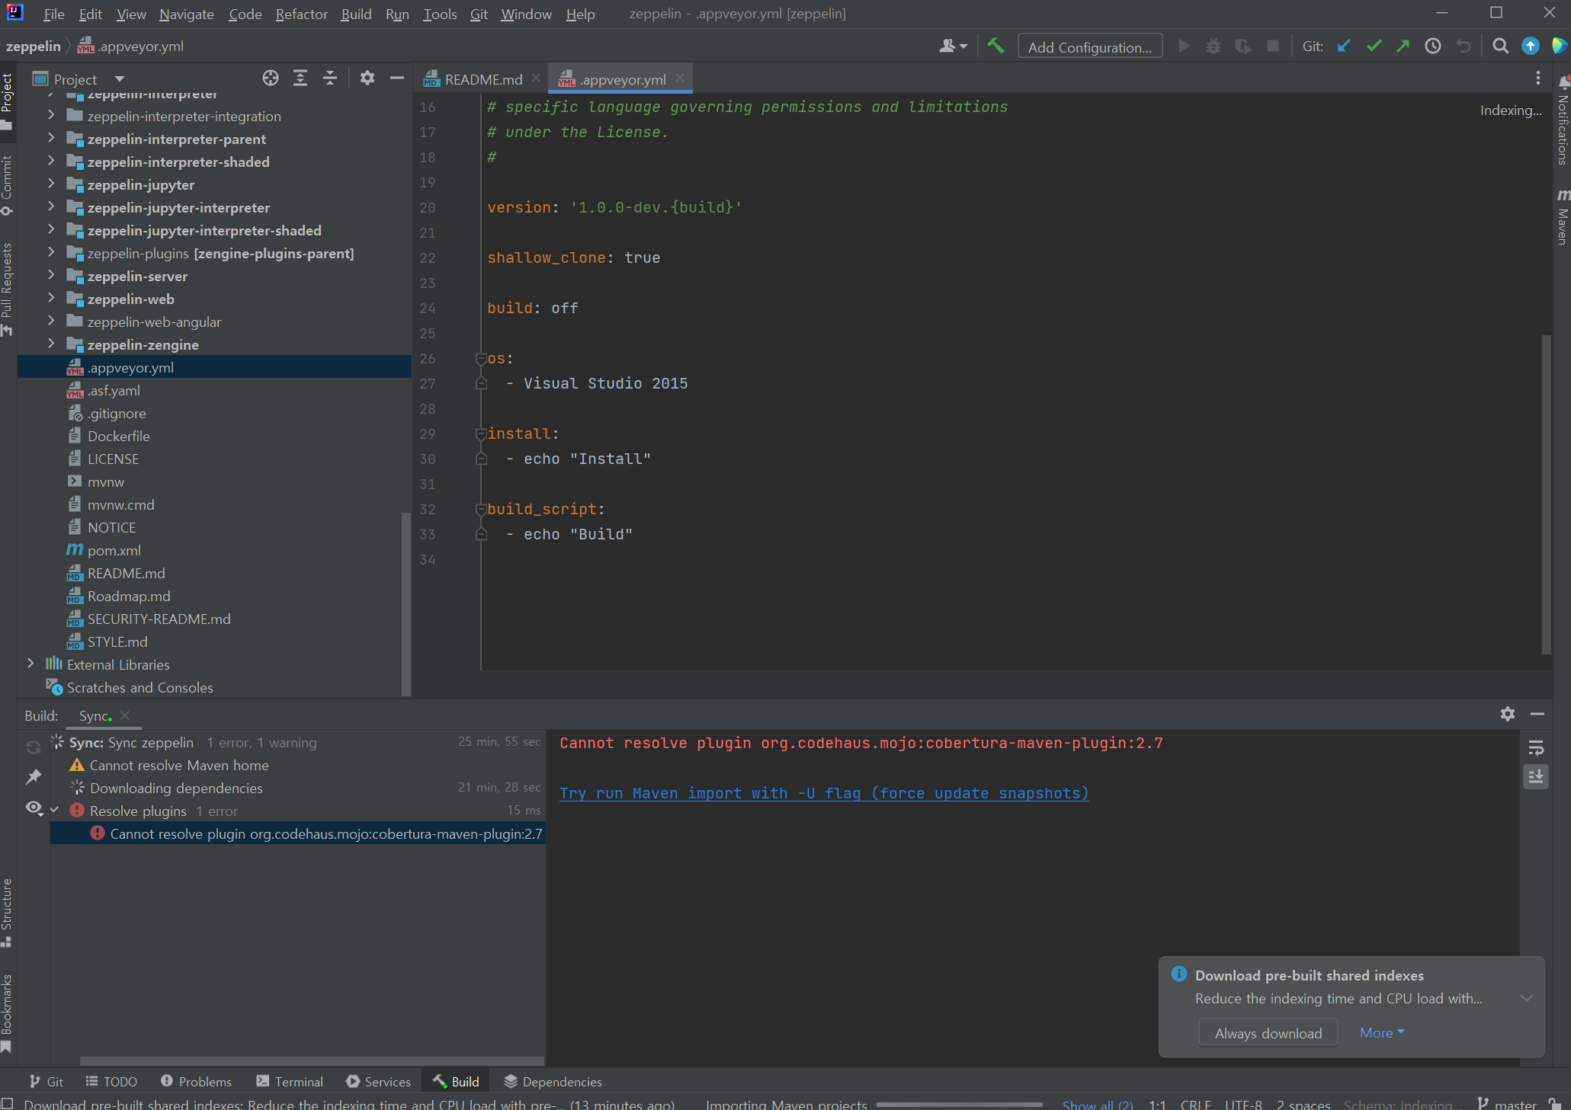
Task: Open Search Everywhere magnifier icon
Action: click(x=1500, y=46)
